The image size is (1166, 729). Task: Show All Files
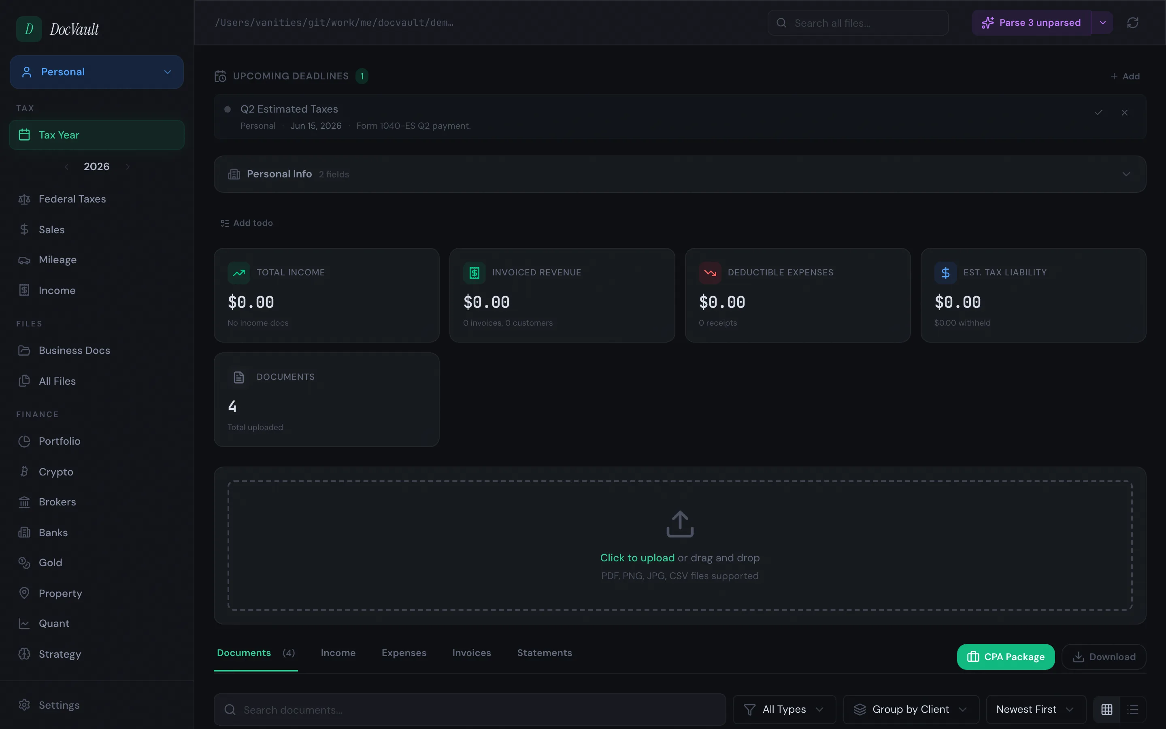(96, 381)
